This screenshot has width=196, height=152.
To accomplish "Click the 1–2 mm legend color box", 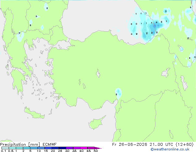I will [x=19, y=148].
